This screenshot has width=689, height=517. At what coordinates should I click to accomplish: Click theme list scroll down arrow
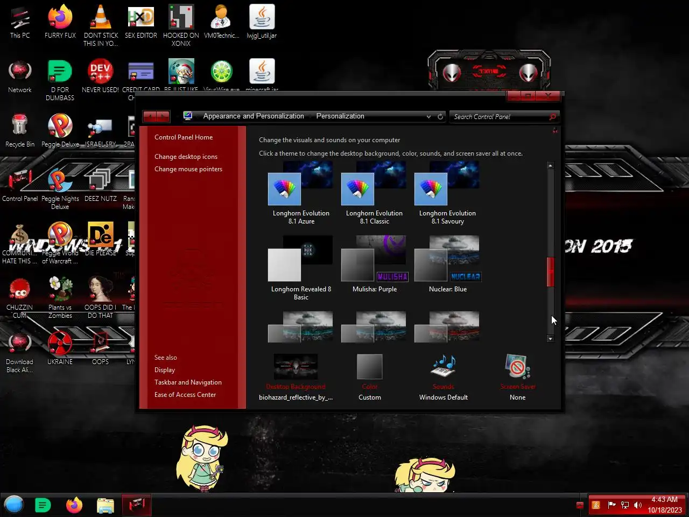click(x=550, y=339)
